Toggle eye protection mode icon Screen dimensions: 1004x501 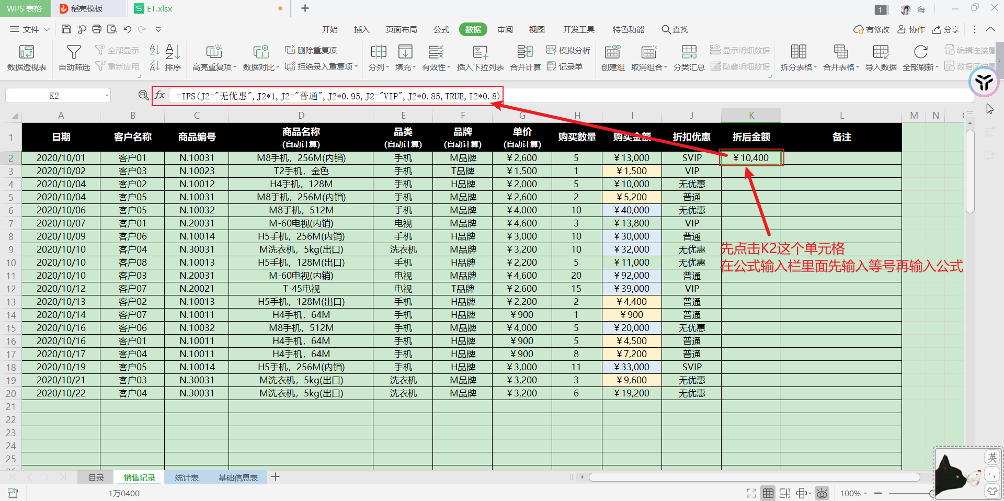click(x=822, y=493)
